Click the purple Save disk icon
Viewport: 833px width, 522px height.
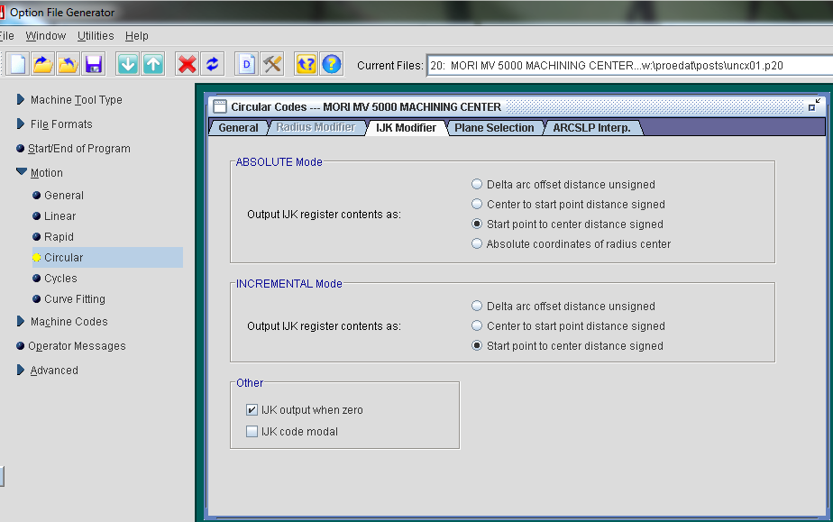tap(94, 64)
